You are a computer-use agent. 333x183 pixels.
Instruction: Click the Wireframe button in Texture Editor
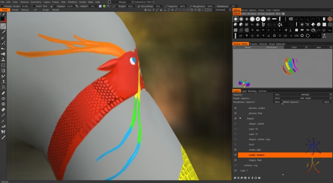tap(271, 47)
